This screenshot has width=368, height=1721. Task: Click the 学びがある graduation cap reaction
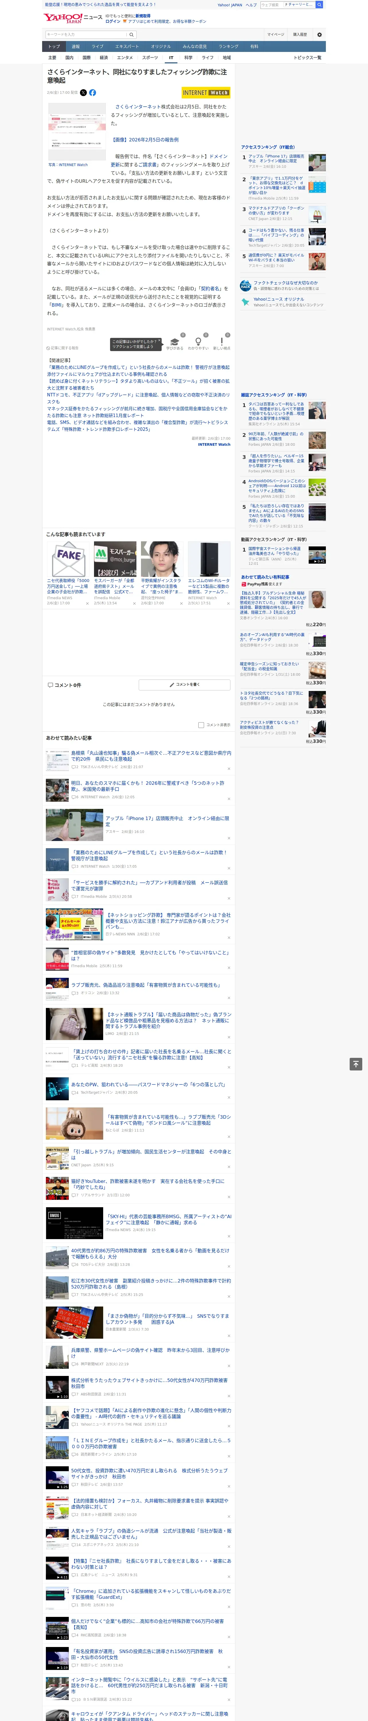point(175,343)
